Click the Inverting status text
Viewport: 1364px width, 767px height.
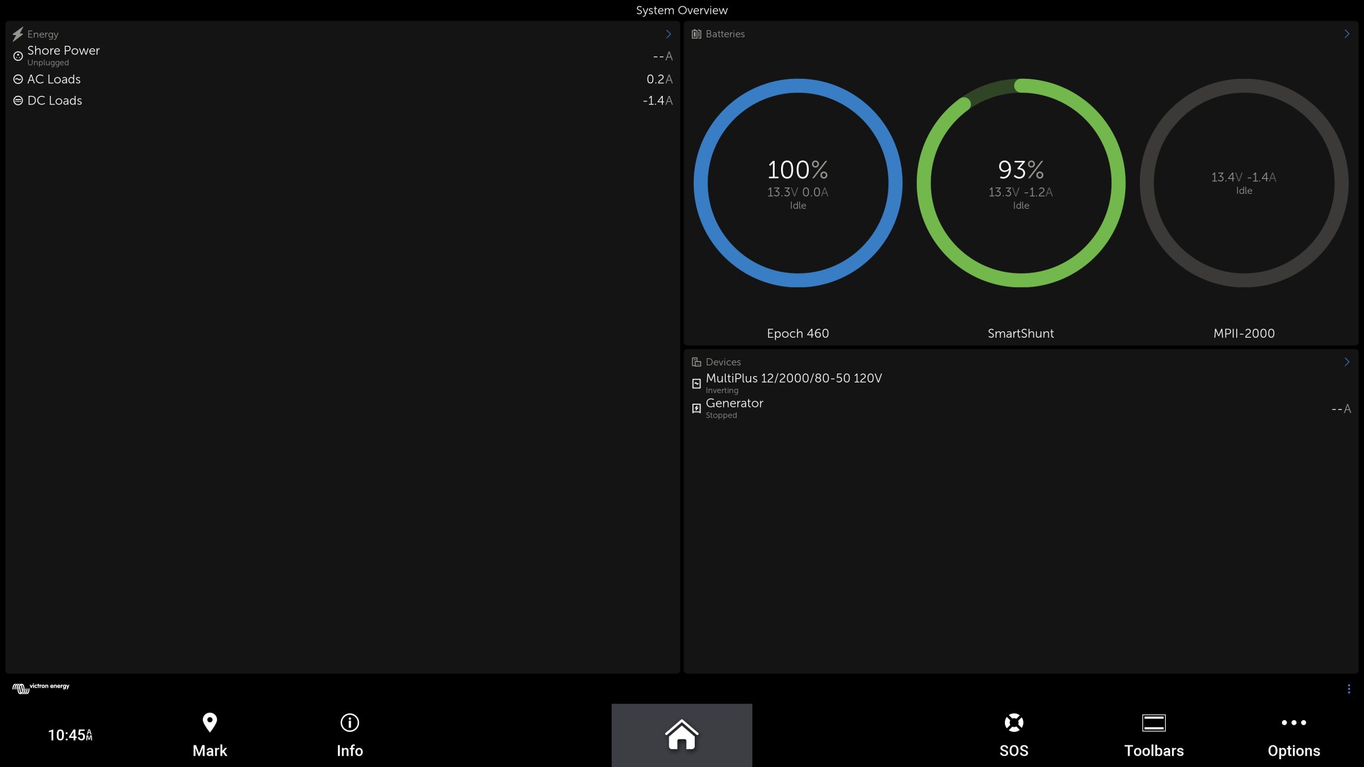tap(722, 390)
